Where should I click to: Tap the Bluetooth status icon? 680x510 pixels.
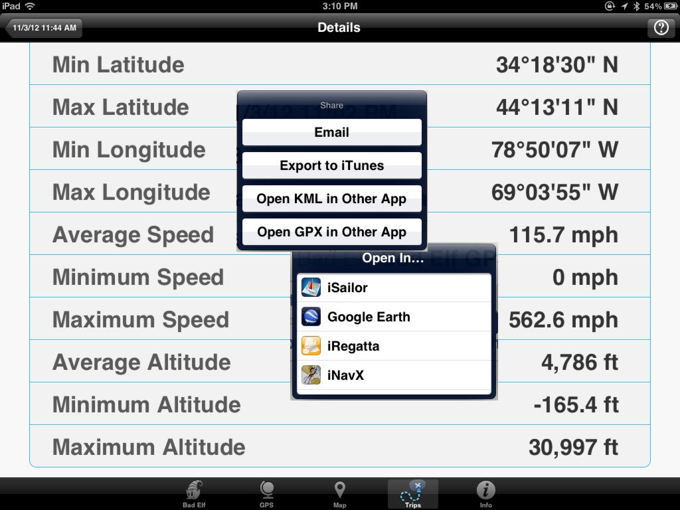coord(636,6)
